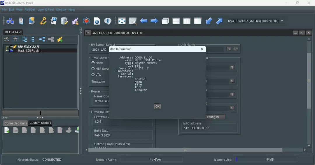Click the blue up-right diagonal arrow icon

[219, 21]
